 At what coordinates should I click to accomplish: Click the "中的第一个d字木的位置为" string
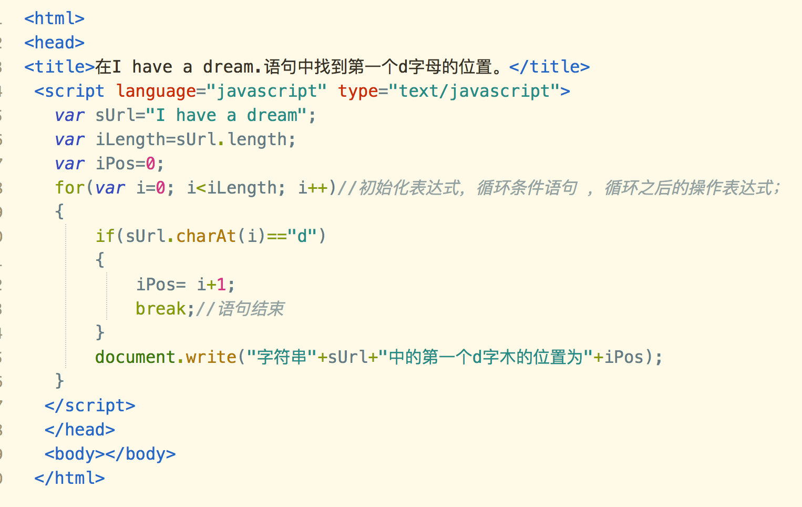(x=485, y=357)
